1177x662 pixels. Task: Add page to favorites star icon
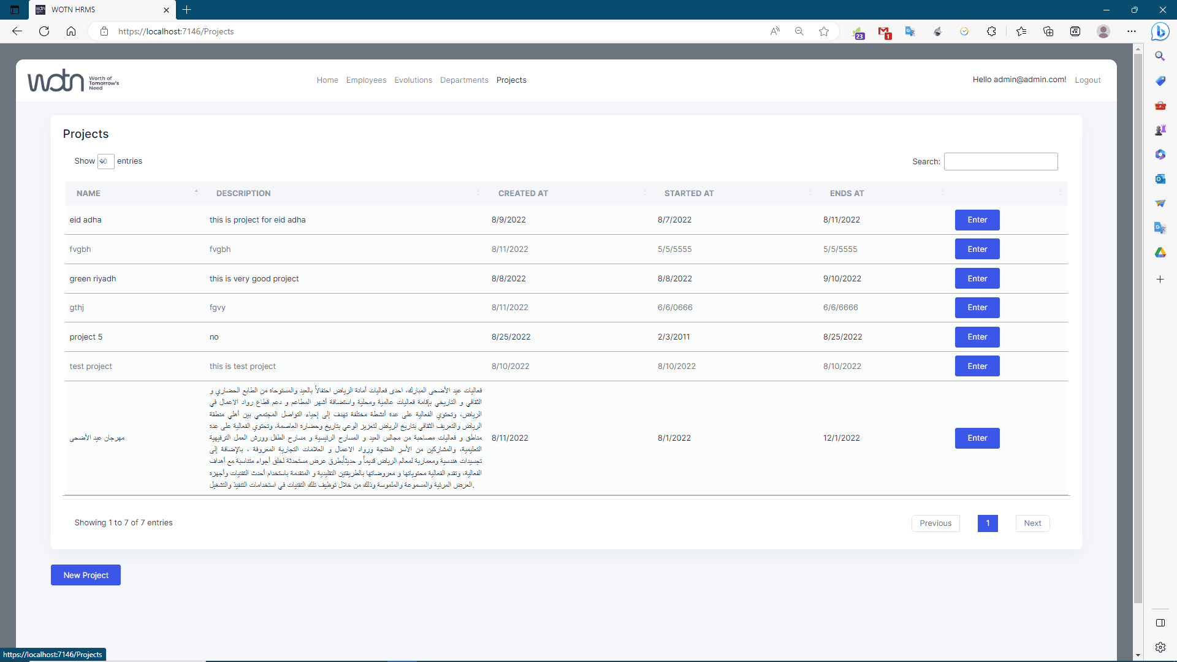click(x=824, y=31)
